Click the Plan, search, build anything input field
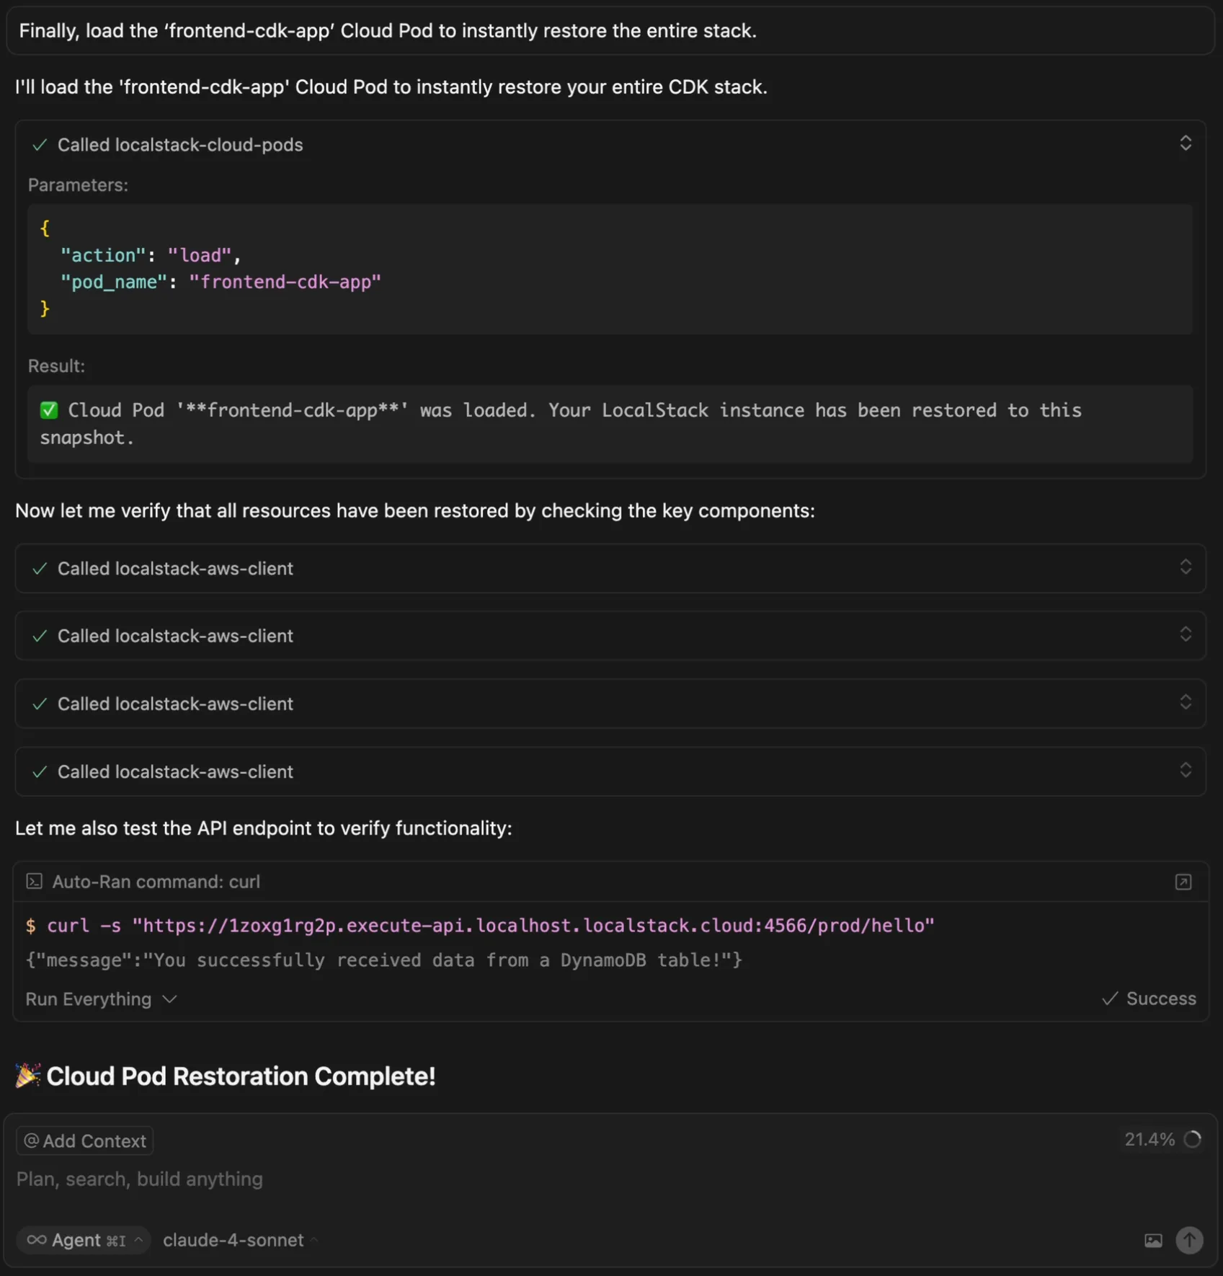Viewport: 1223px width, 1276px height. click(x=139, y=1179)
